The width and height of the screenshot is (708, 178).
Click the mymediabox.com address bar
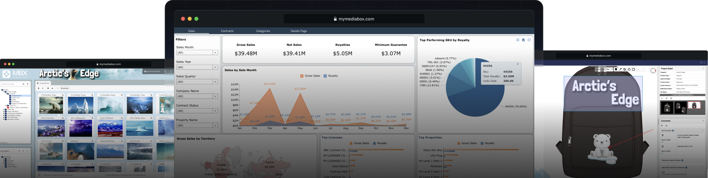354,19
